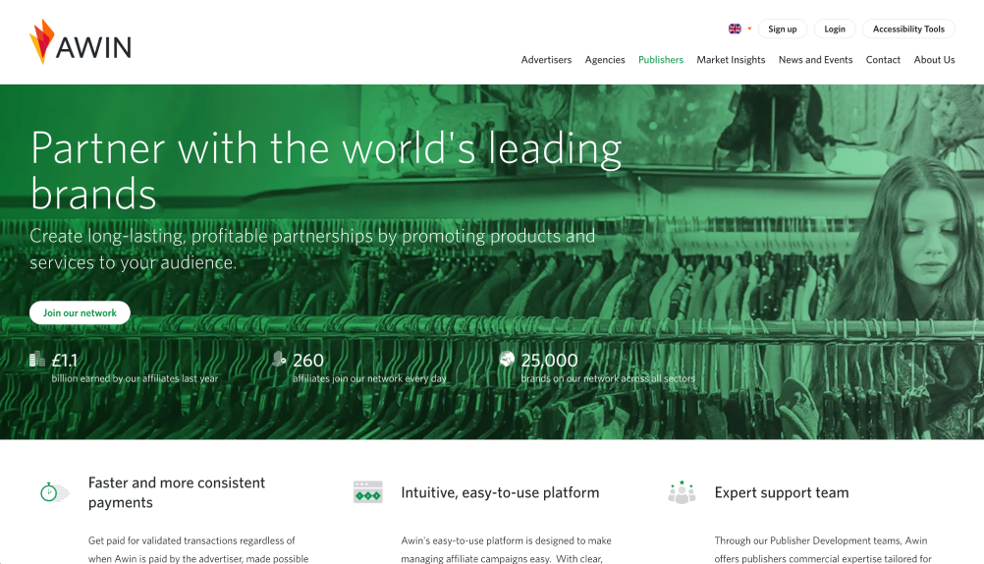Open the UK flag language selector

[738, 29]
